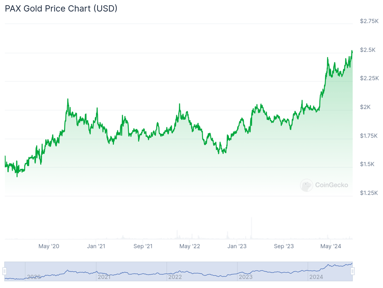Click the 2021 label in the navigator
This screenshot has width=383, height=288.
[x=104, y=277]
